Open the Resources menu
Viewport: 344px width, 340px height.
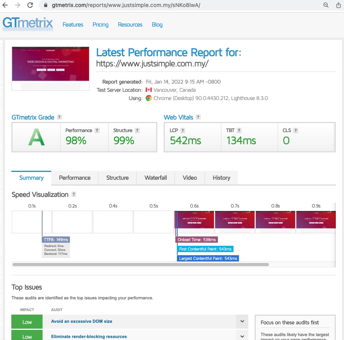130,25
